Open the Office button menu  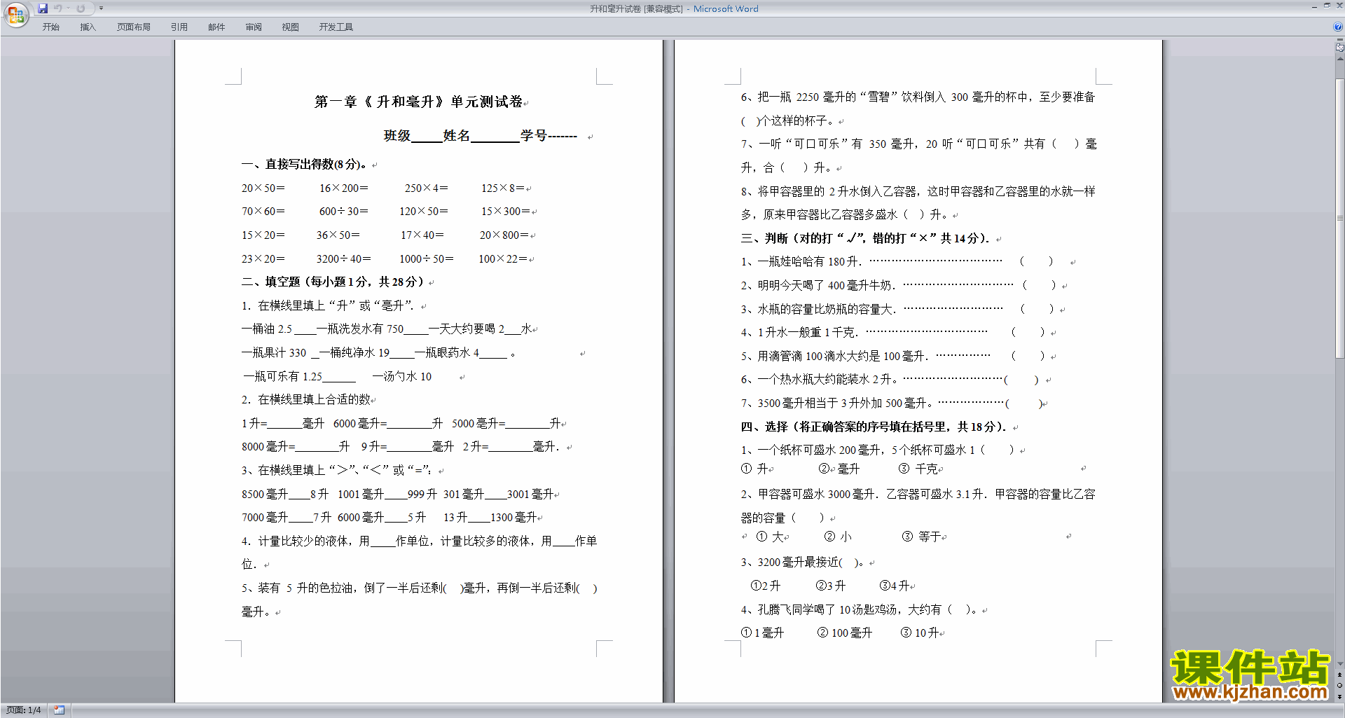15,15
